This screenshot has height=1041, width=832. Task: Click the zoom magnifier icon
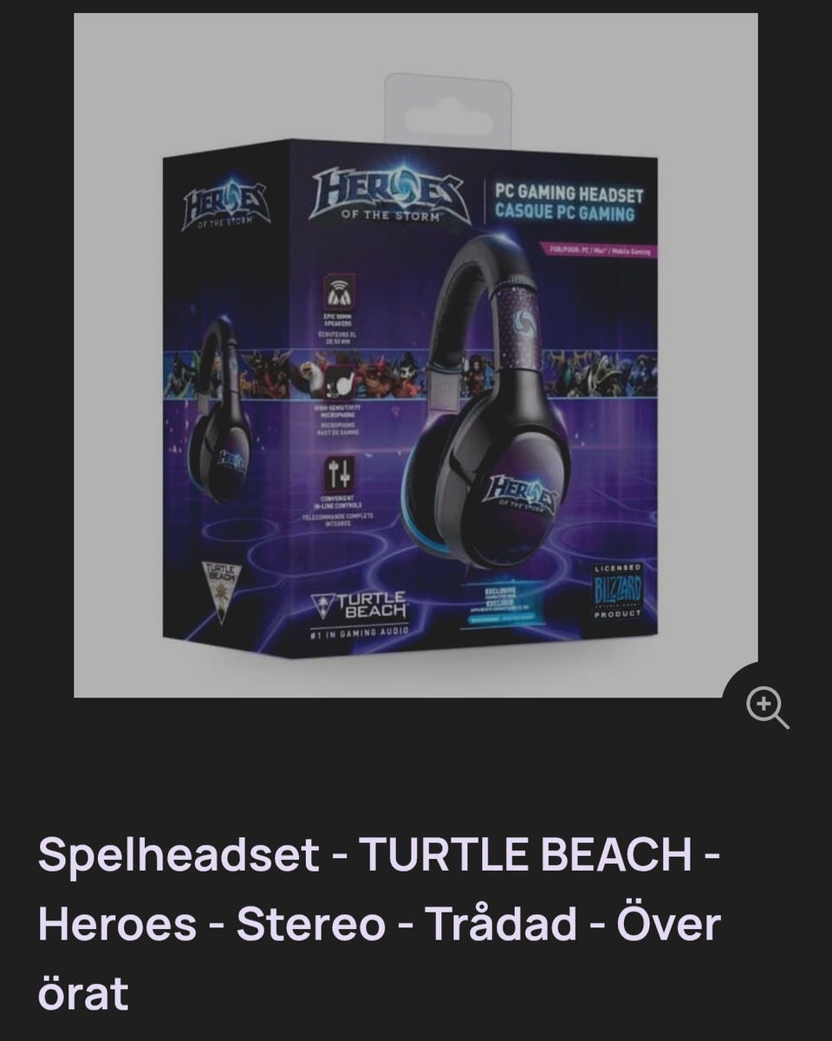pyautogui.click(x=768, y=708)
